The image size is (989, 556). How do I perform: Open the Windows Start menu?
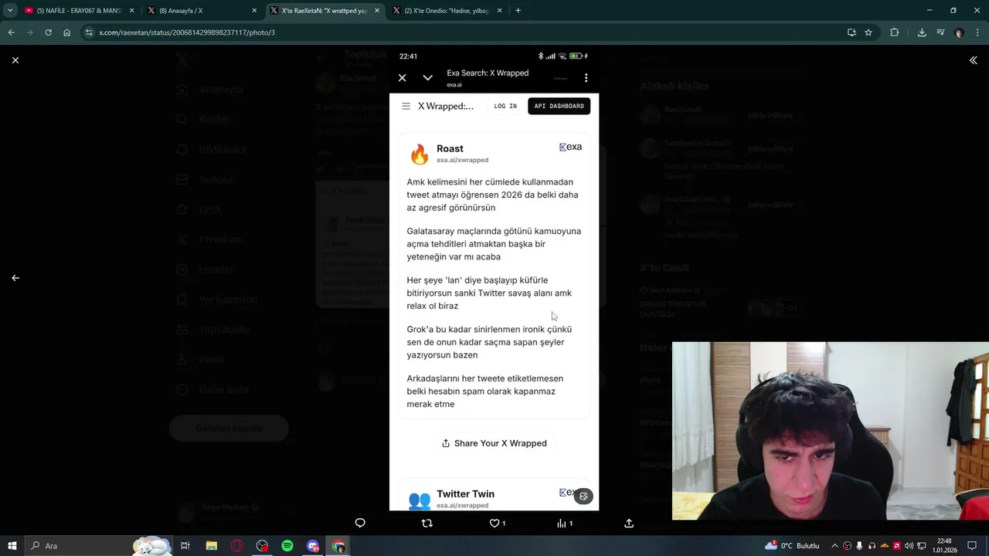coord(12,546)
